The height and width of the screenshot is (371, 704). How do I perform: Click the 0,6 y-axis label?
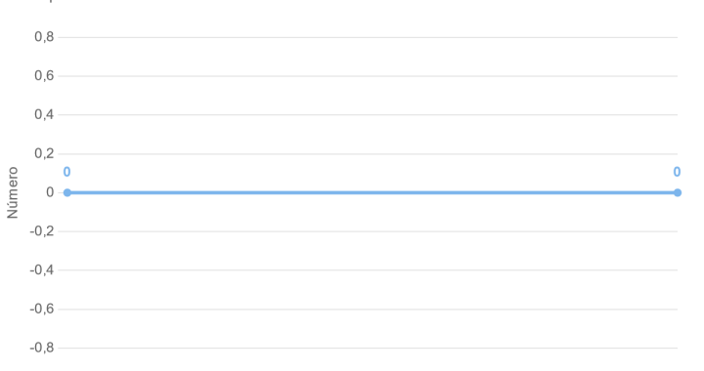click(x=44, y=76)
